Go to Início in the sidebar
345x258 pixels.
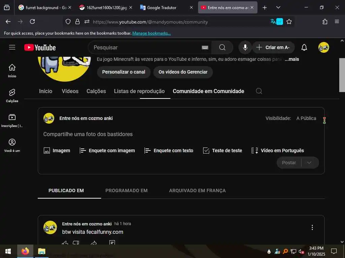pos(12,71)
